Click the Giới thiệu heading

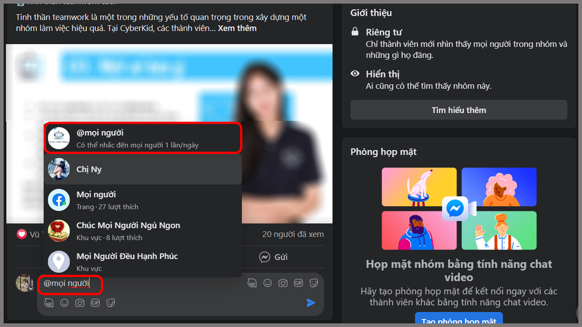[371, 13]
